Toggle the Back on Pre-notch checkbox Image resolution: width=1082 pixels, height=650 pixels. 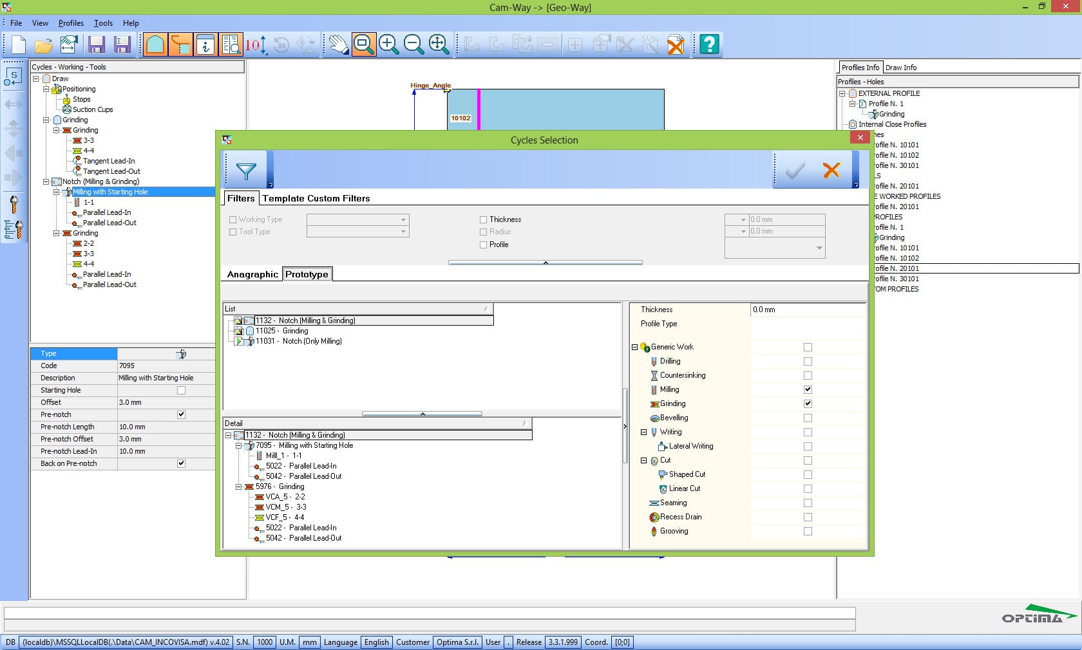181,463
